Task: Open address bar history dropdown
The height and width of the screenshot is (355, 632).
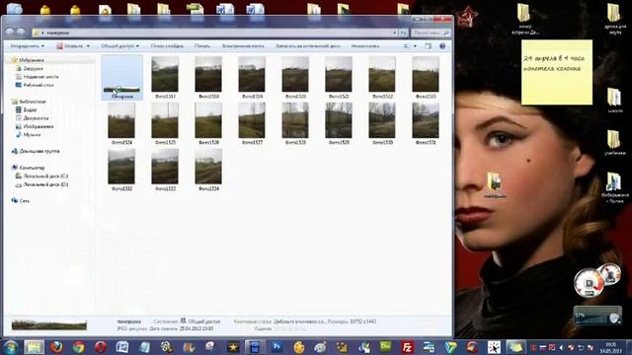Action: (394, 33)
